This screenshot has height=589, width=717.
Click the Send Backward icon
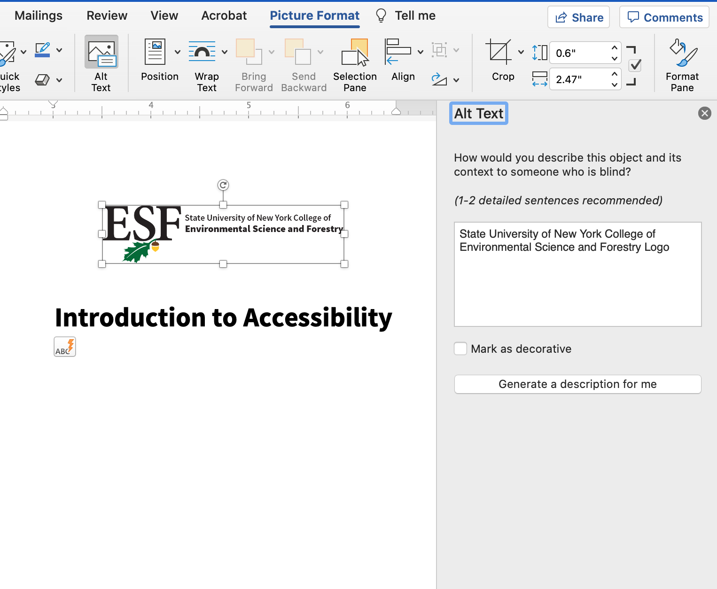[298, 52]
